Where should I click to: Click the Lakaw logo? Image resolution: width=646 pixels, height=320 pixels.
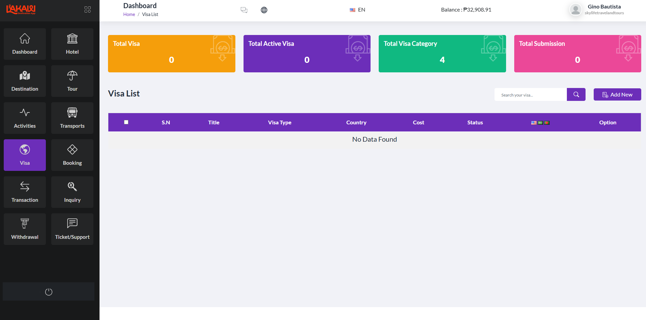click(21, 10)
